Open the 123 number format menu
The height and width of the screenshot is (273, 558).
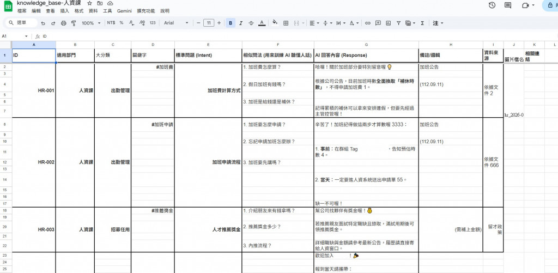[x=153, y=23]
